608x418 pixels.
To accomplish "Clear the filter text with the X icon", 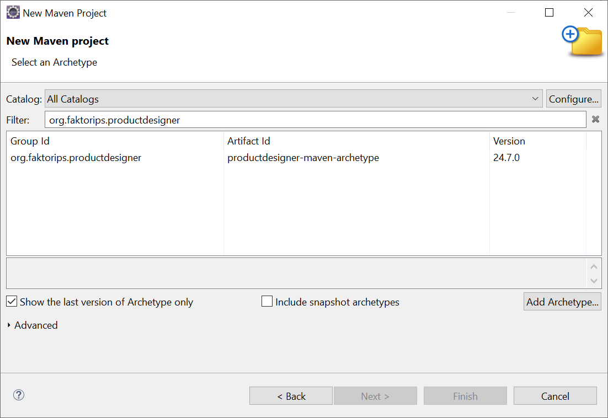I will (x=595, y=120).
